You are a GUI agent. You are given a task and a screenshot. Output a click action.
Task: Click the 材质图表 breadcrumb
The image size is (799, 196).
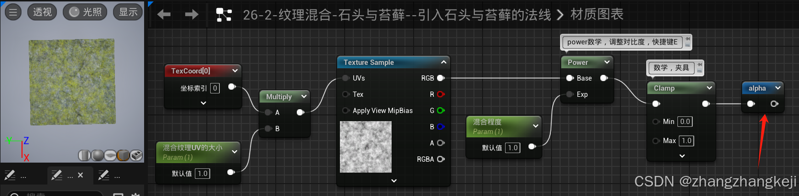tap(597, 14)
